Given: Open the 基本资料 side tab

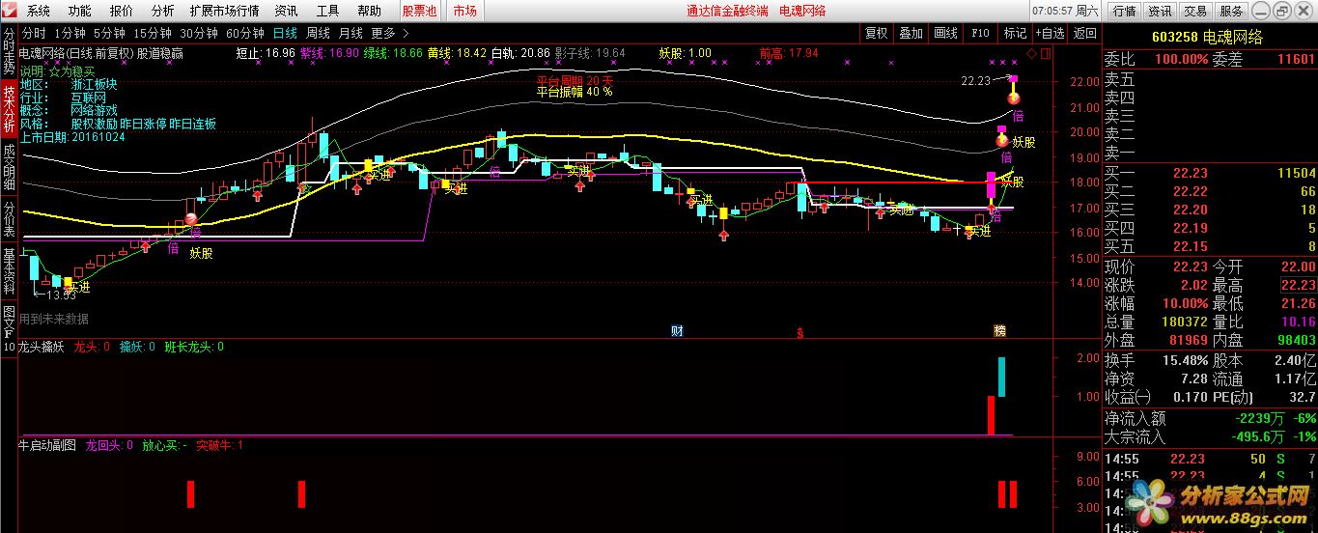Looking at the screenshot, I should 9,272.
